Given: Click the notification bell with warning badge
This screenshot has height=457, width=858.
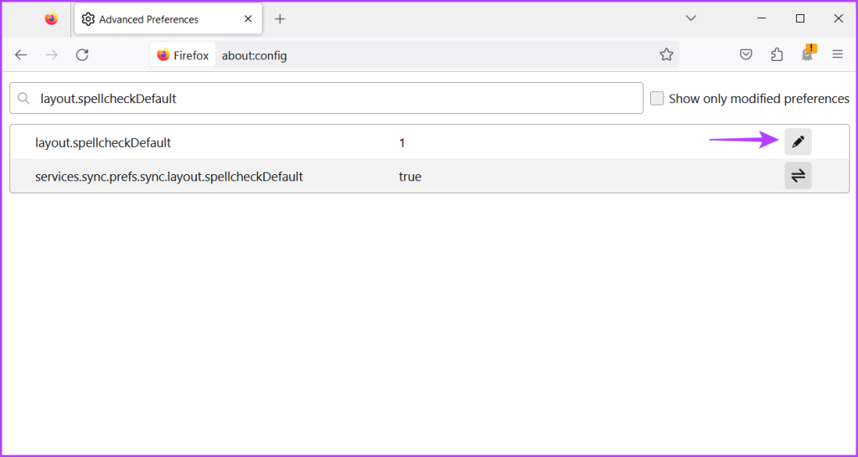Looking at the screenshot, I should pyautogui.click(x=808, y=54).
